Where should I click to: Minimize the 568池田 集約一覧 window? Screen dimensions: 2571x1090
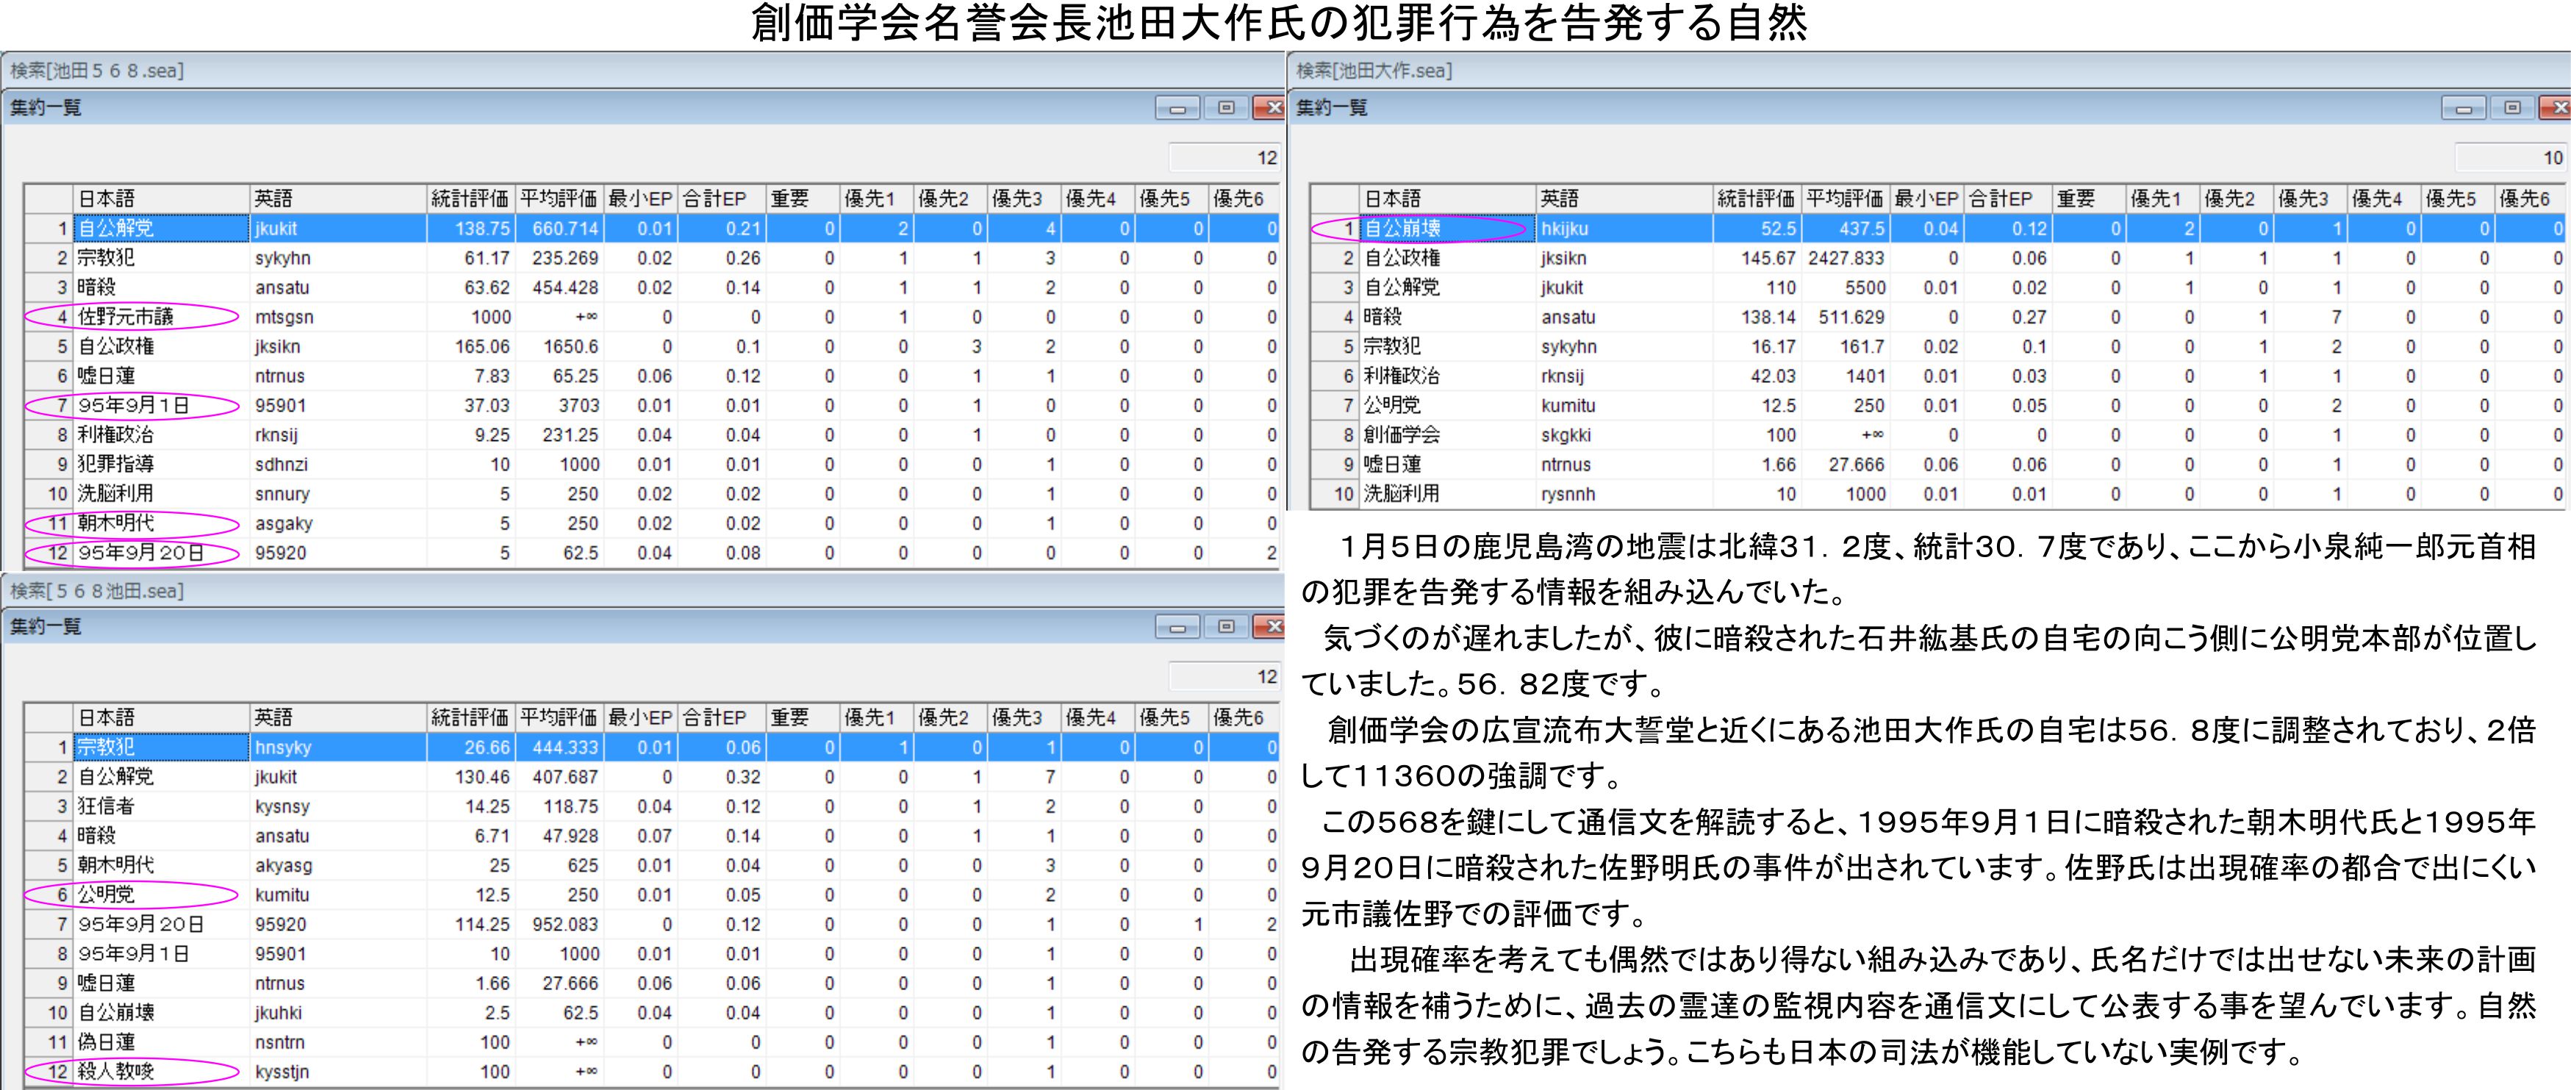click(x=1177, y=627)
